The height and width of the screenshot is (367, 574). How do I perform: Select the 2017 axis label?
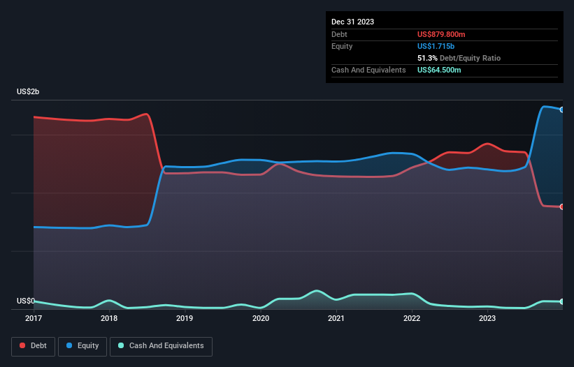coord(34,318)
